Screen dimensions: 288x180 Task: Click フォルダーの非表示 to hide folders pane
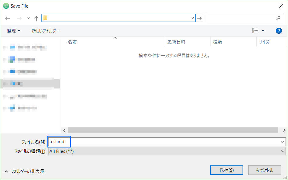click(x=24, y=171)
